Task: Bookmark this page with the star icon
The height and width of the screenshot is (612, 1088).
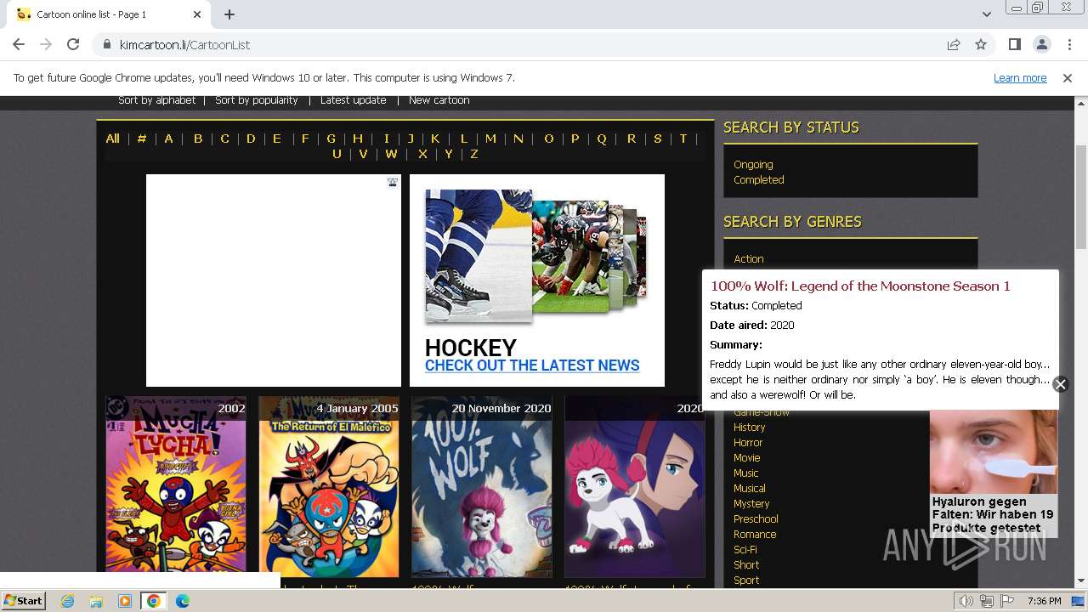Action: [981, 44]
